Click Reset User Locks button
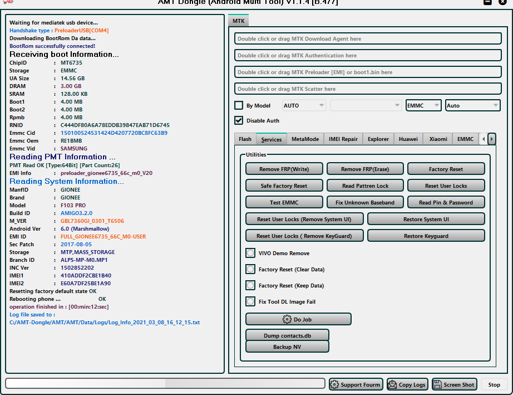Image resolution: width=513 pixels, height=395 pixels. pos(446,186)
